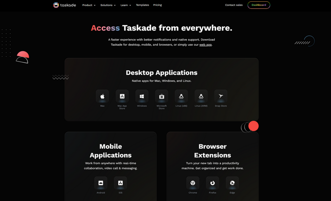Open the Dashboard button

(x=259, y=5)
